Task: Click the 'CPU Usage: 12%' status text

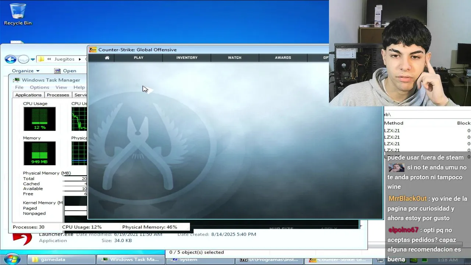Action: [x=82, y=227]
